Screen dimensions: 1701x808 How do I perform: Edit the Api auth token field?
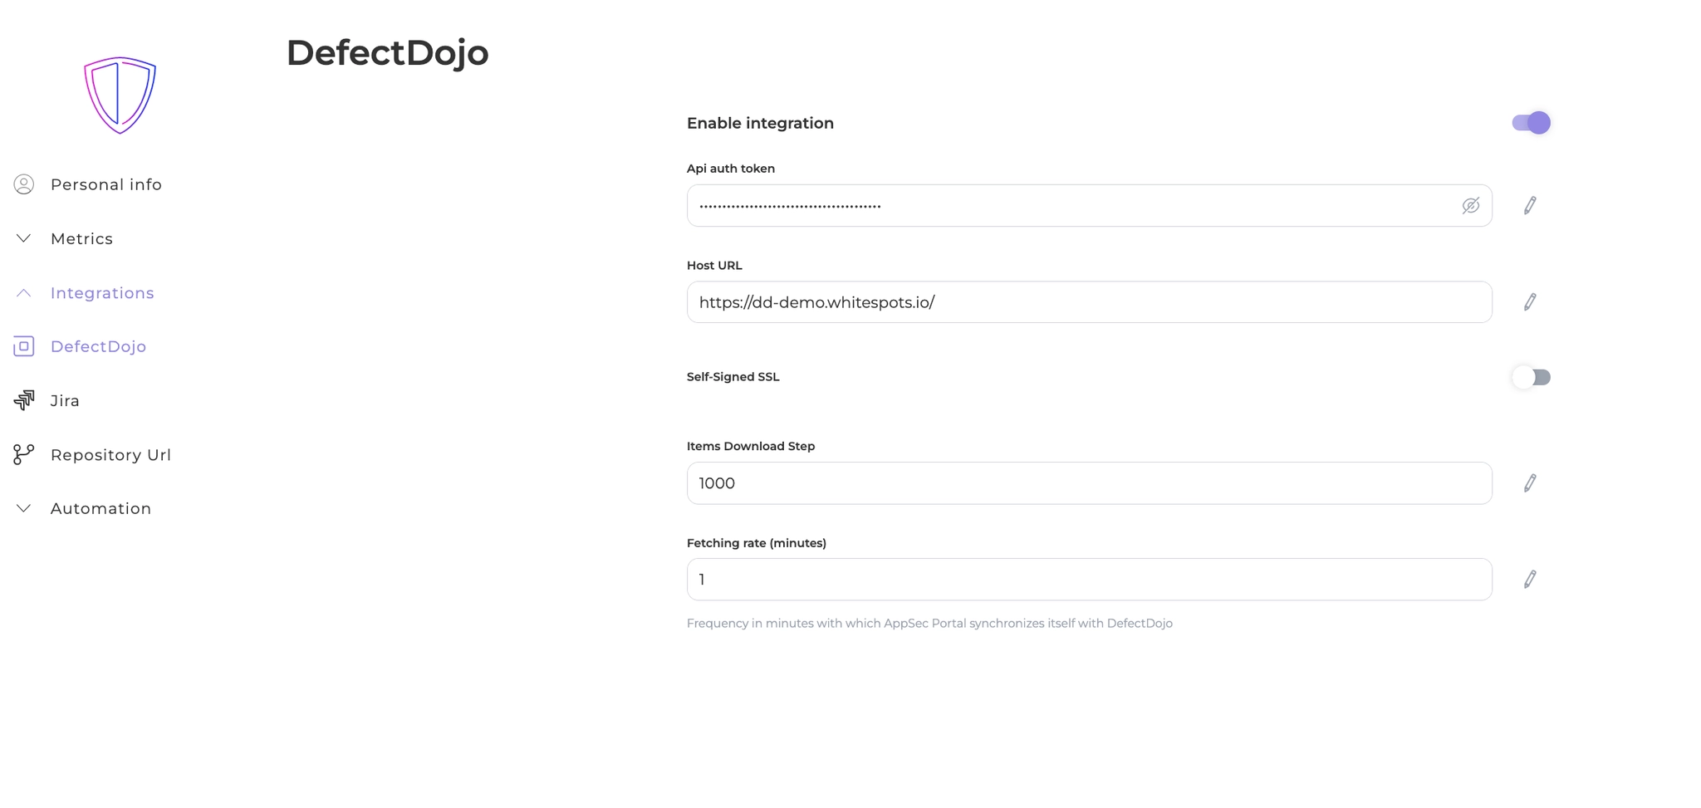1529,206
